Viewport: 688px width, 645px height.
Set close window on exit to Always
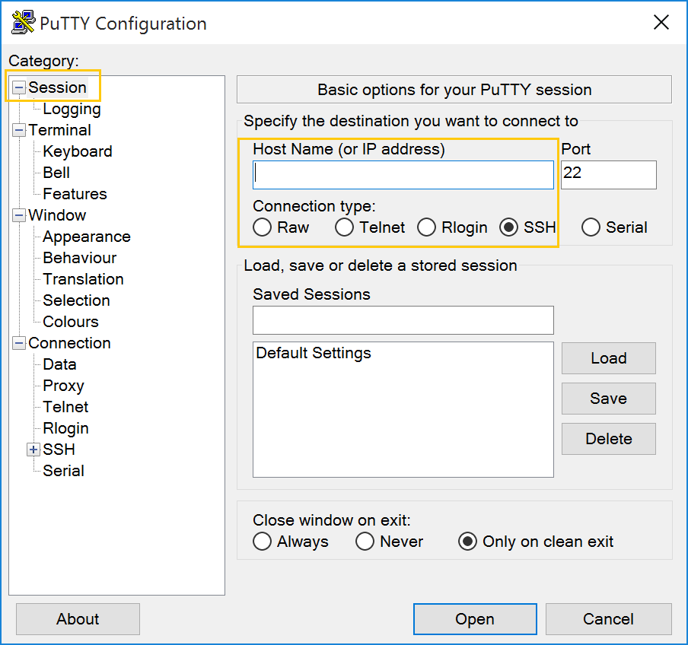click(262, 541)
